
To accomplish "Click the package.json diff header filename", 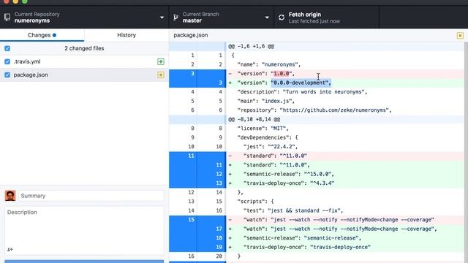I will coord(191,35).
